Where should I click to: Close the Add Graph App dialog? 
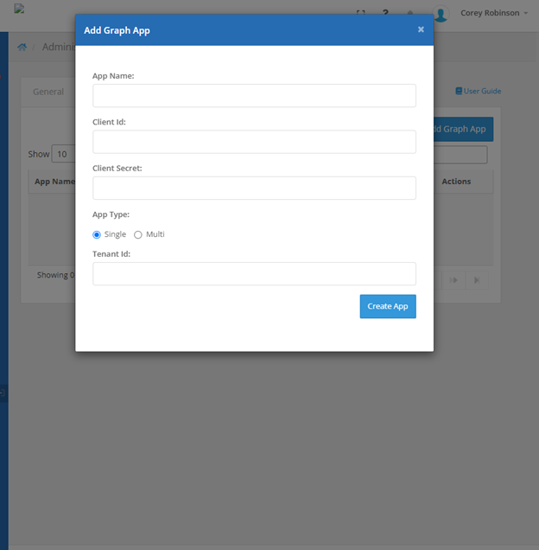421,29
